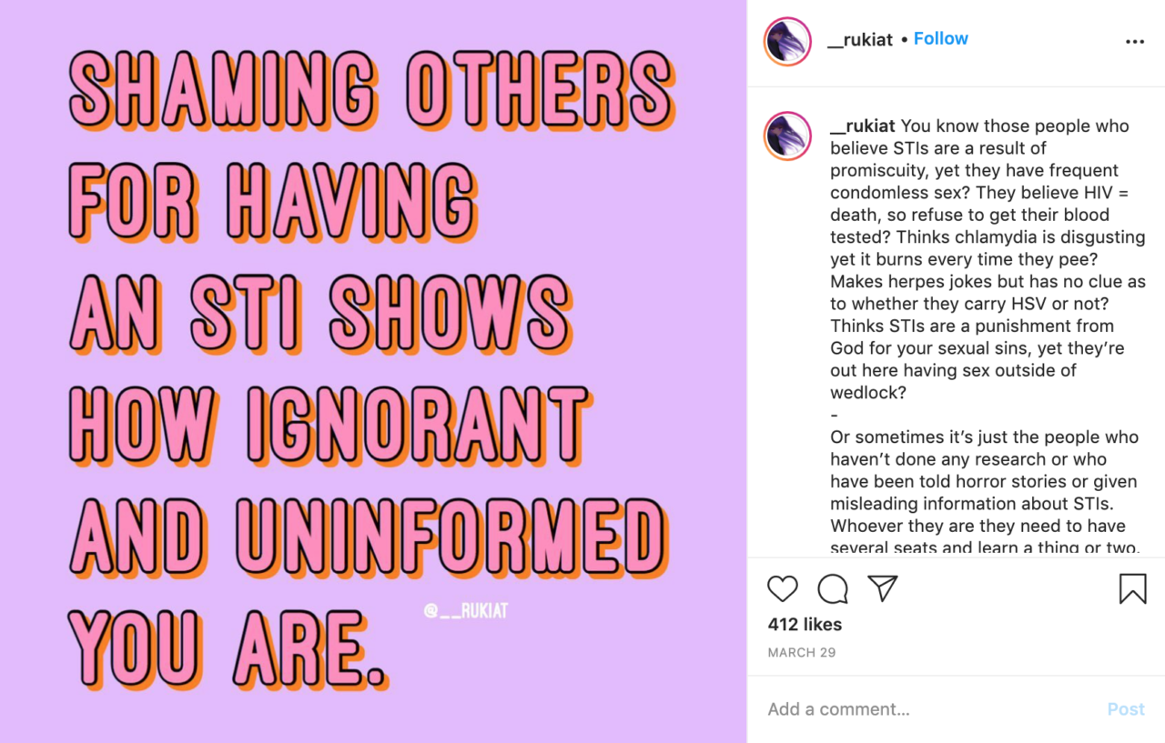Open __rukiat's profile from the header username
This screenshot has height=743, width=1165.
(x=859, y=39)
